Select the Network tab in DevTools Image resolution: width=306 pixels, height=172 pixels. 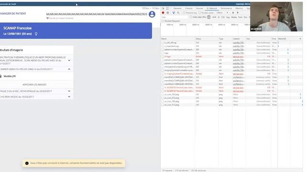pos(212,9)
